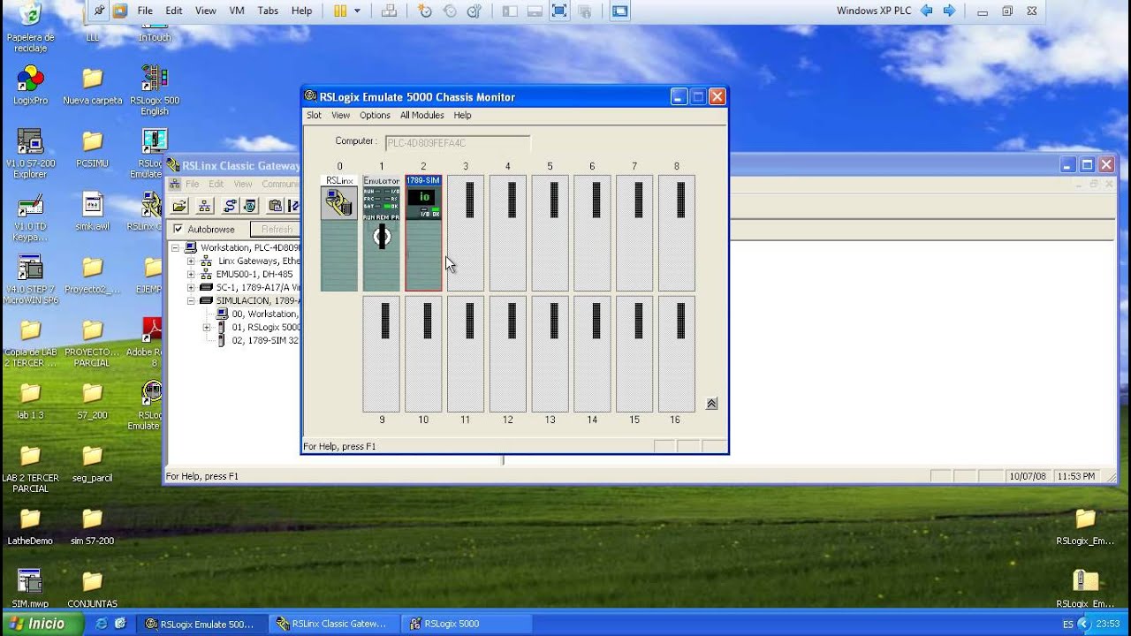Switch to RSLinx Classic Gateway taskbar button
The image size is (1131, 636).
click(335, 624)
